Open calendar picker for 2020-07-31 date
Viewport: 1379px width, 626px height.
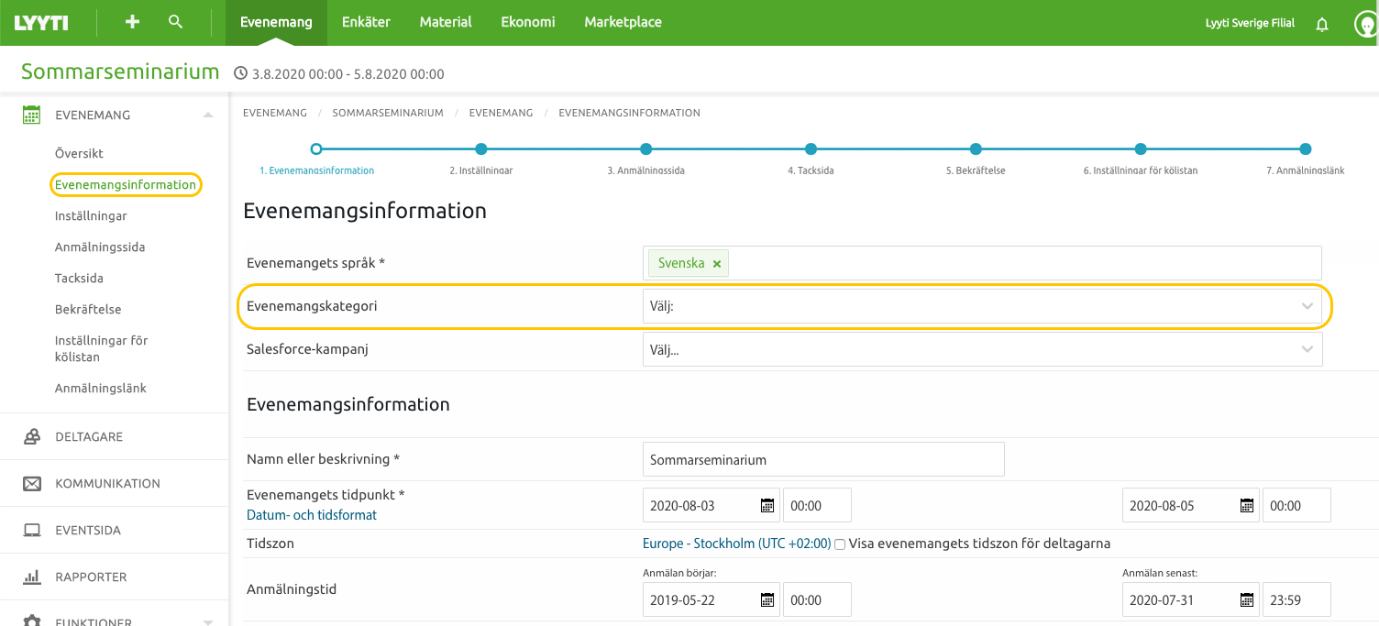tap(1246, 599)
